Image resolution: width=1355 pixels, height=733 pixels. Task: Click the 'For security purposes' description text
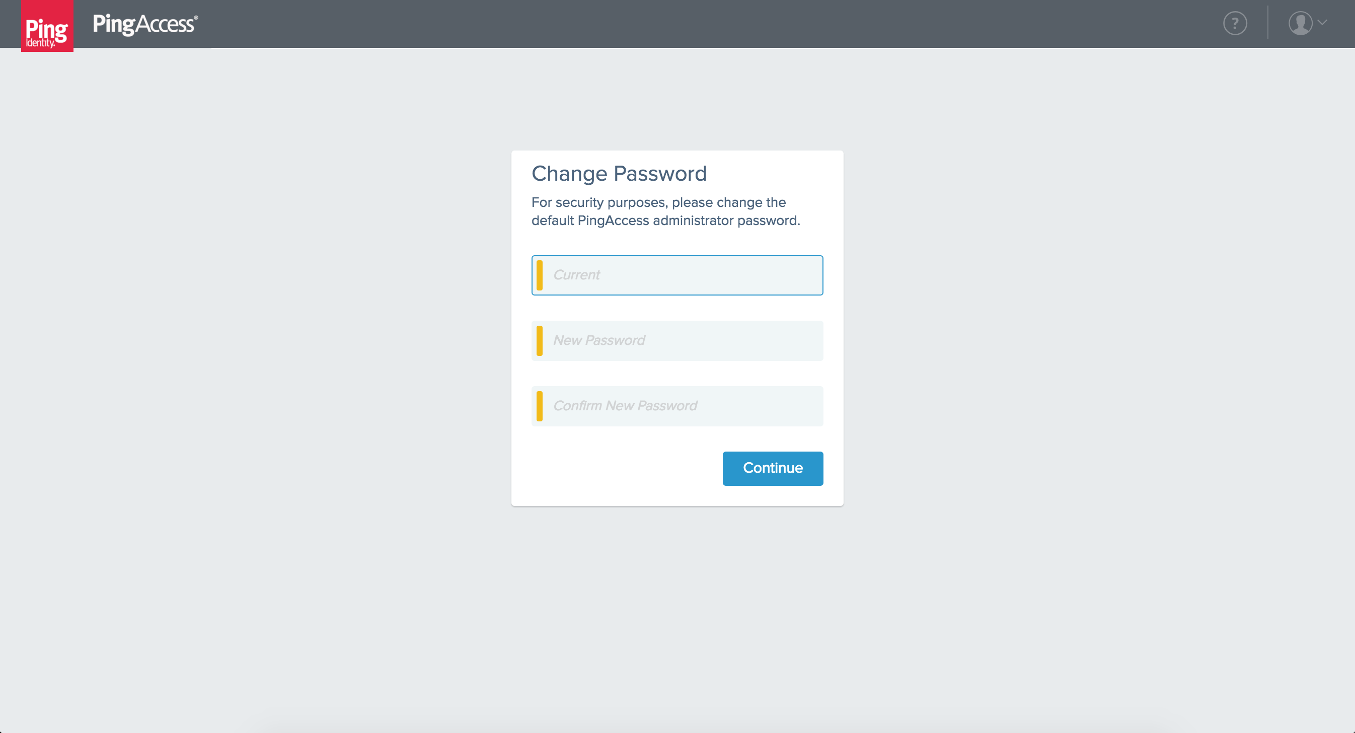pos(658,202)
